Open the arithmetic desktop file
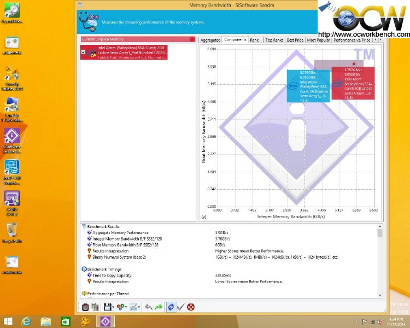This screenshot has height=328, width=410. click(x=12, y=45)
